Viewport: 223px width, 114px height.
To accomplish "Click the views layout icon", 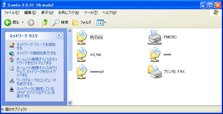I will tap(100, 22).
